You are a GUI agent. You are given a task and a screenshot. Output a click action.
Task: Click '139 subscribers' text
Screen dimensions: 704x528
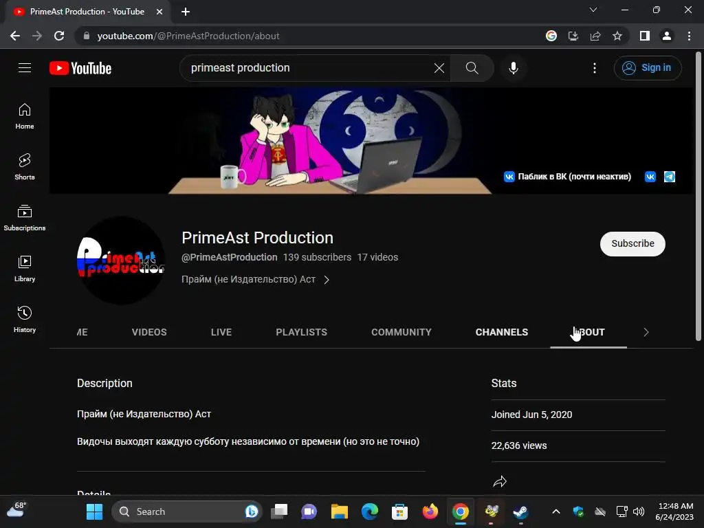pos(317,257)
